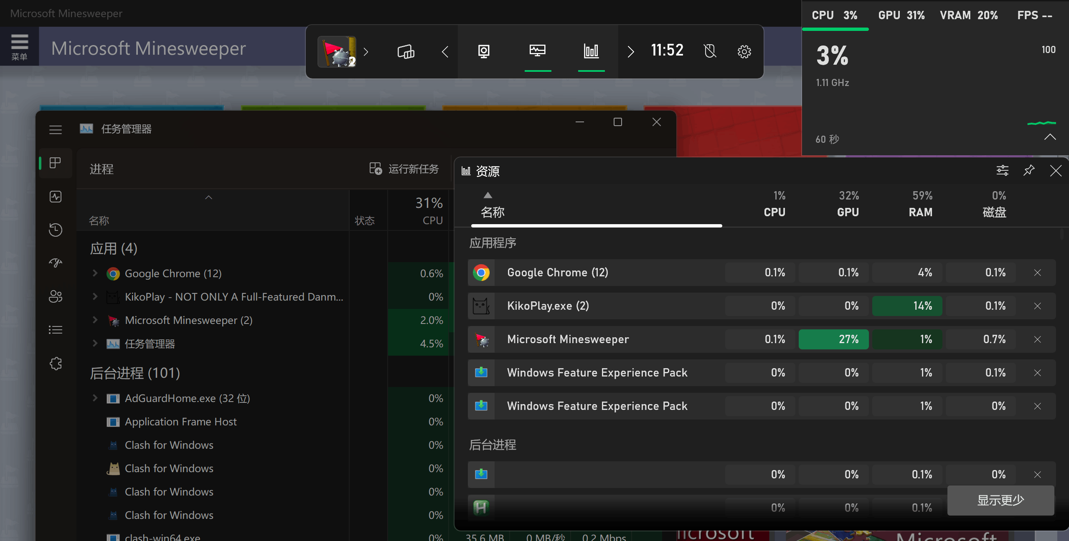The height and width of the screenshot is (541, 1069).
Task: Open App history in Task Manager
Action: coord(56,230)
